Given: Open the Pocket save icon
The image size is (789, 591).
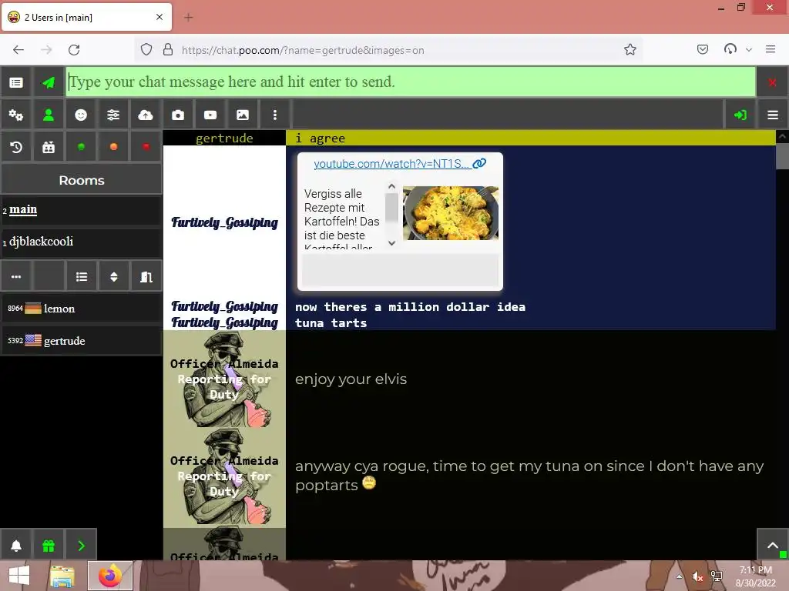Looking at the screenshot, I should 703,49.
